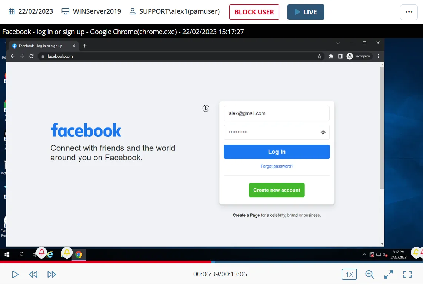Expand the player with the diagonal arrows icon
Image resolution: width=423 pixels, height=285 pixels.
pyautogui.click(x=388, y=274)
